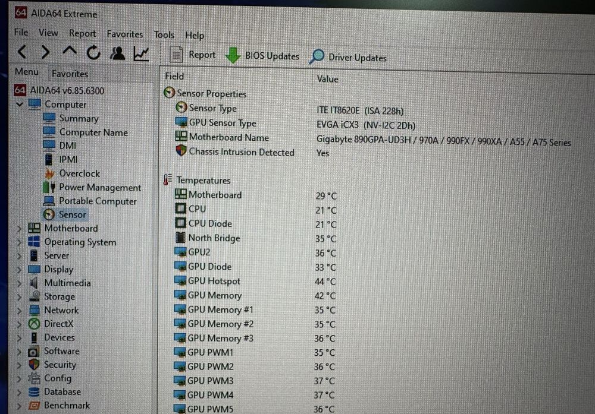The height and width of the screenshot is (414, 595).
Task: Open the user Favorites toolbar icon
Action: point(117,53)
